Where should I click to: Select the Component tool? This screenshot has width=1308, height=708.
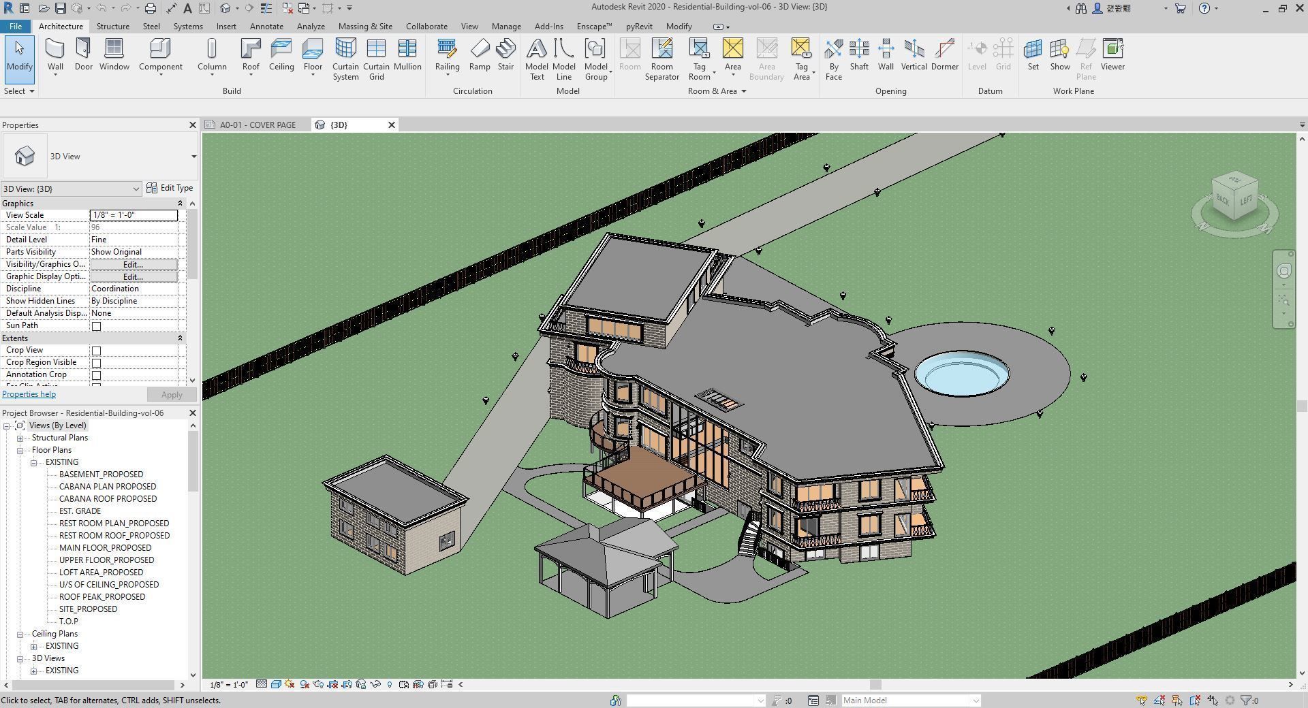coord(160,55)
